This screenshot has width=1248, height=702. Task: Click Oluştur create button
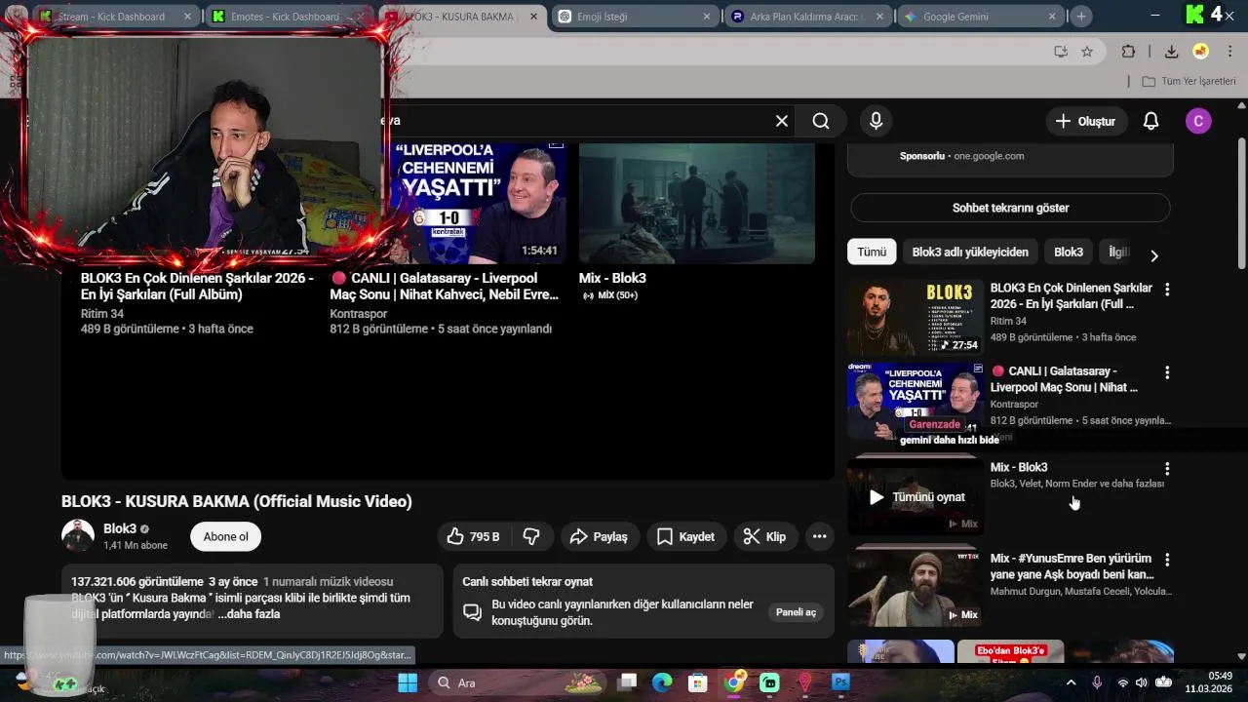(1086, 121)
